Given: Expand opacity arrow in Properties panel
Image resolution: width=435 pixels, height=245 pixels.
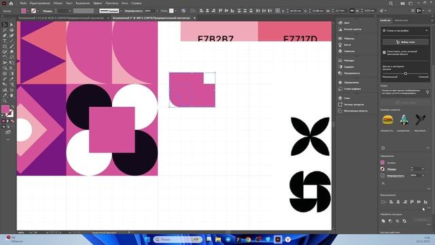Looking at the screenshot, I should pos(423,176).
